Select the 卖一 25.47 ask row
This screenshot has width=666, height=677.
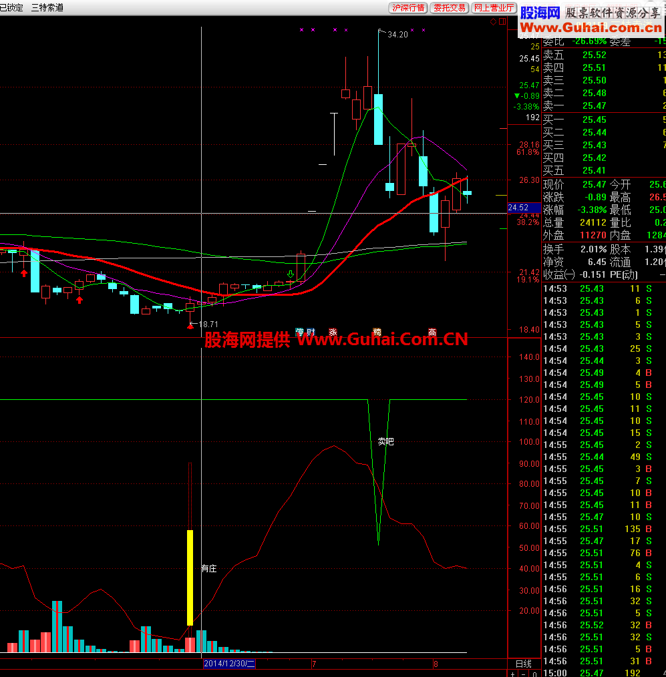(x=604, y=105)
